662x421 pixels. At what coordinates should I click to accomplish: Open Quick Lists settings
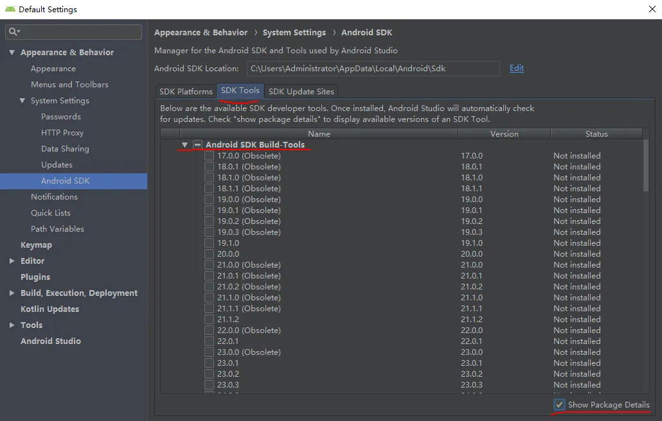51,212
